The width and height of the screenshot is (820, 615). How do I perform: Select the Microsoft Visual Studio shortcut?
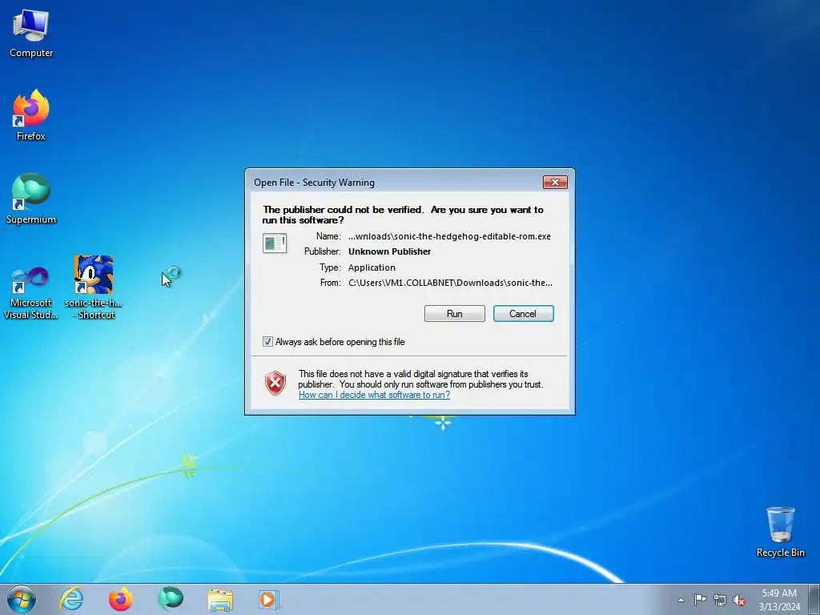pyautogui.click(x=31, y=293)
